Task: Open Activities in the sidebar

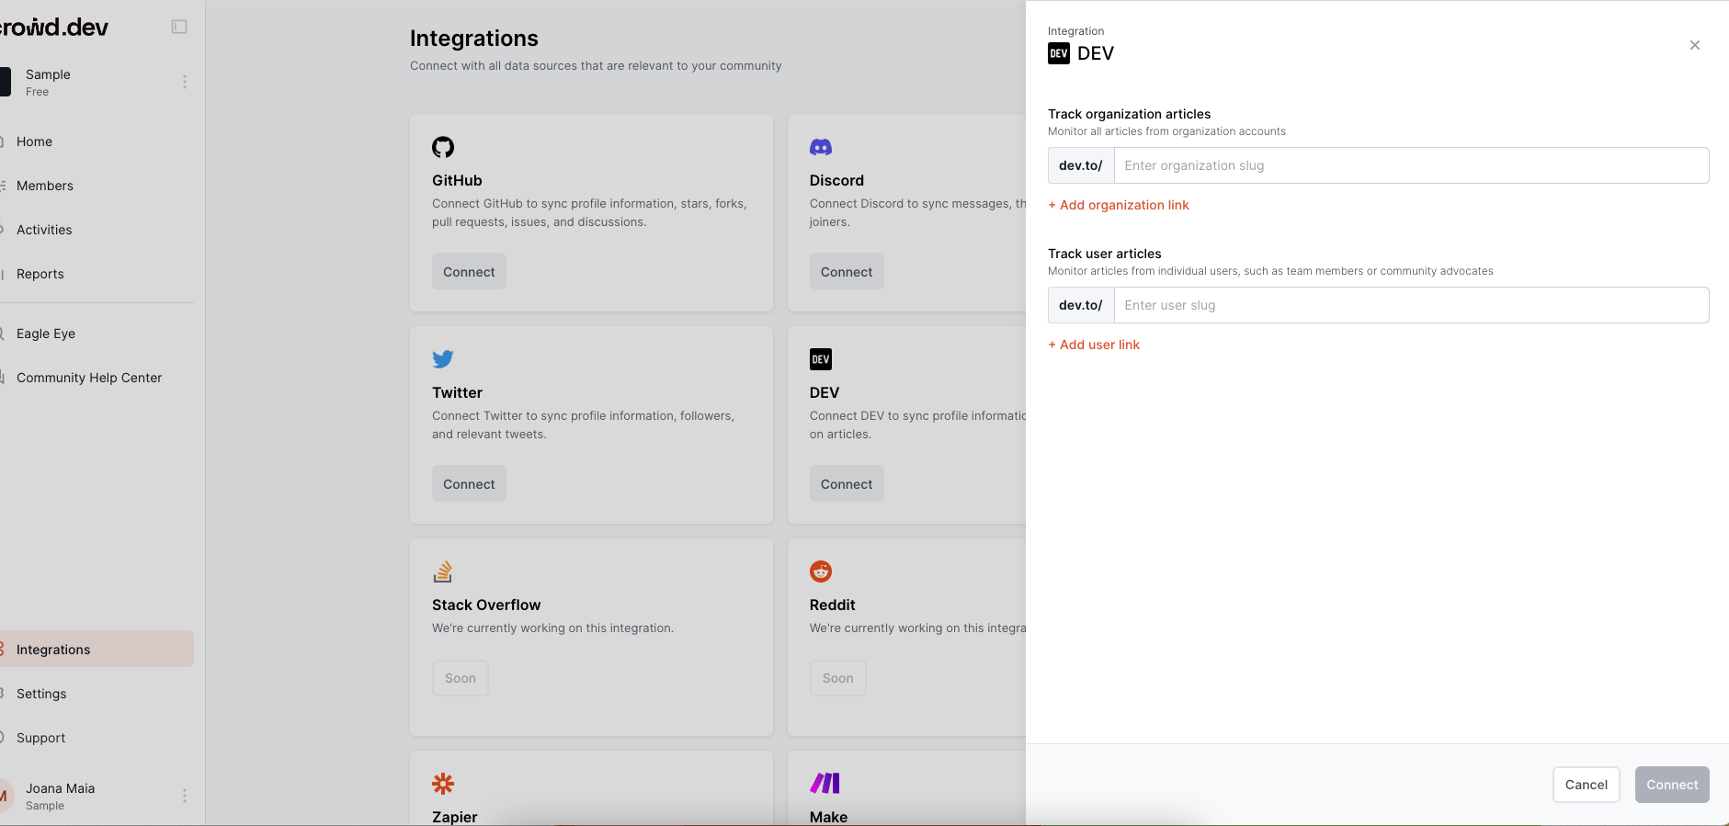Action: pos(97,230)
